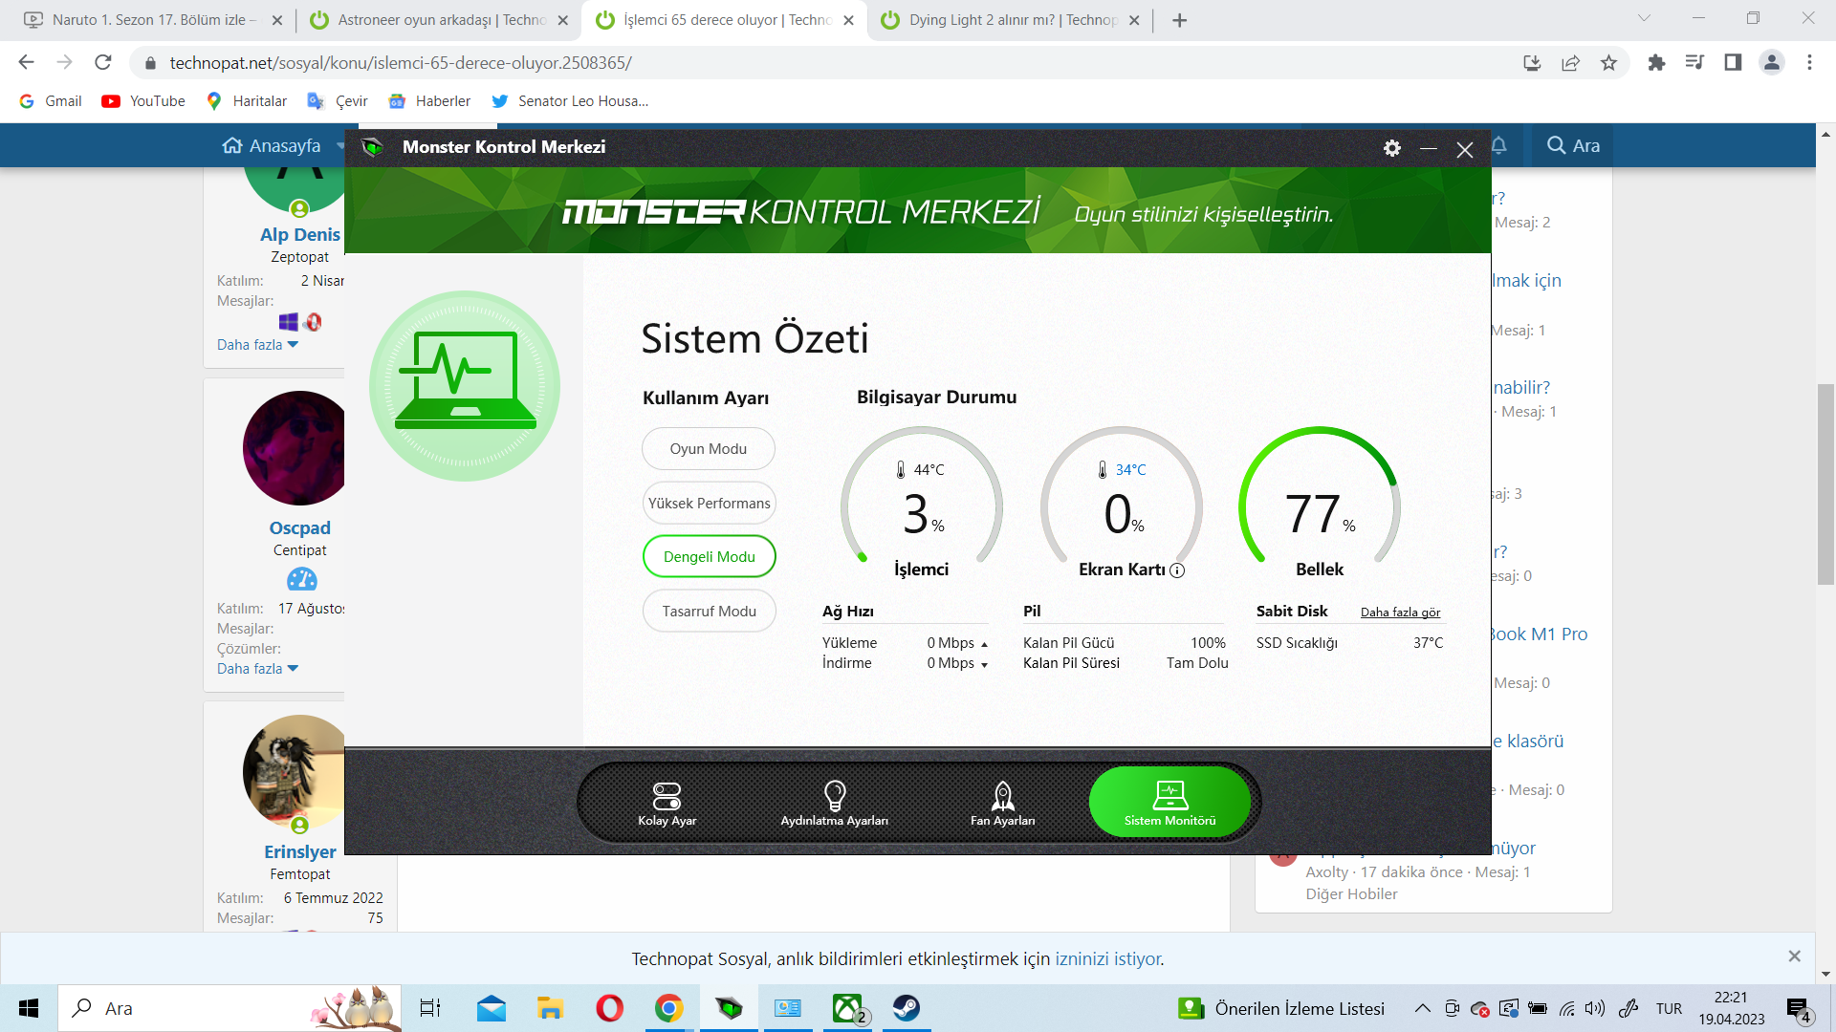Show hidden system tray icons

pyautogui.click(x=1423, y=1008)
